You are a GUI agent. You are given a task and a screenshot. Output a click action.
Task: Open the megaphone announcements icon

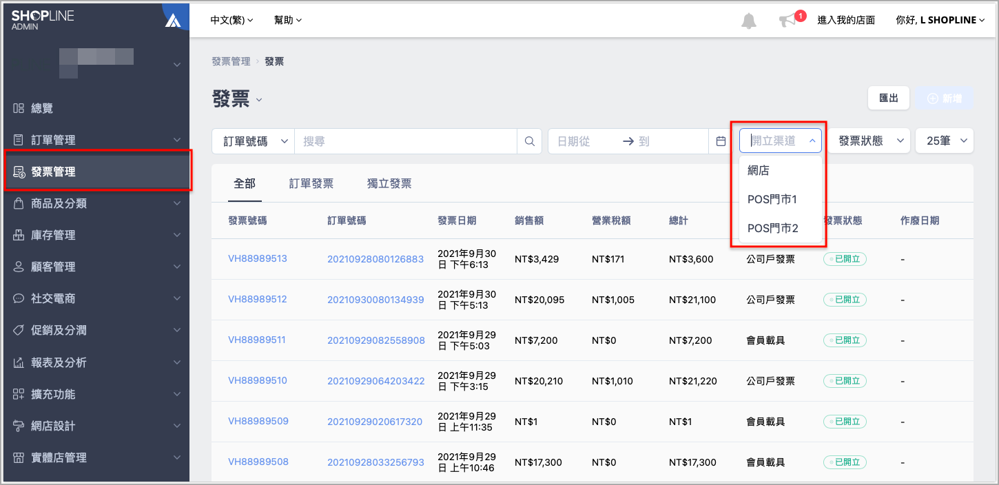787,21
